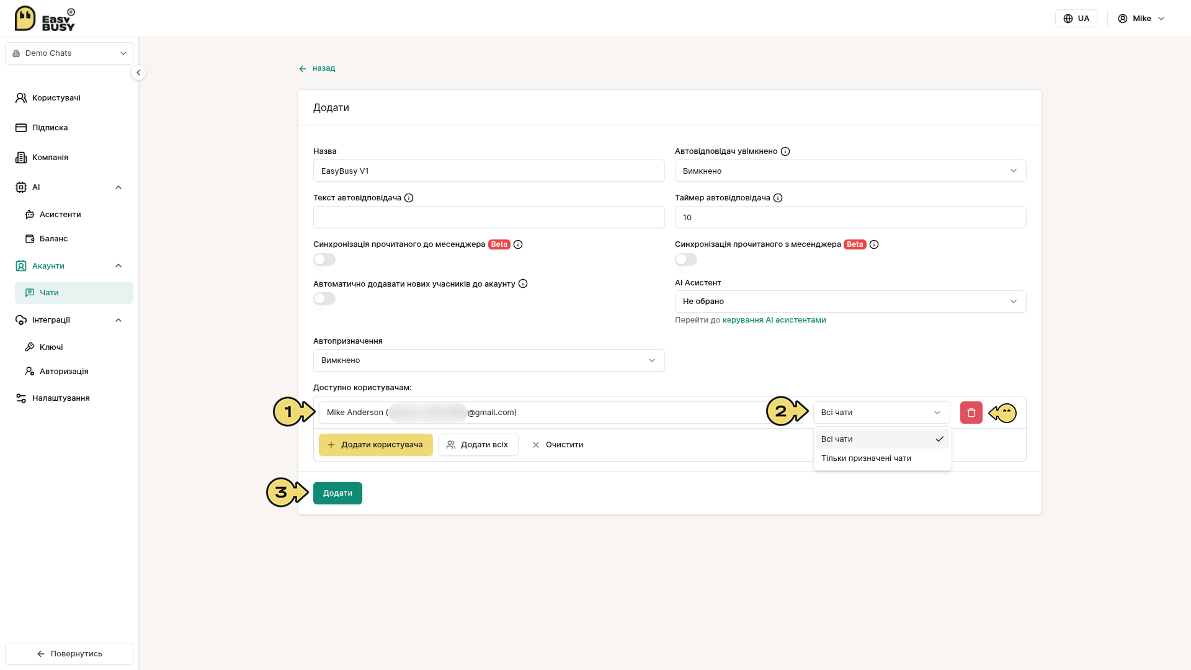Submit the form with green Додати button
The height and width of the screenshot is (670, 1191).
click(337, 493)
